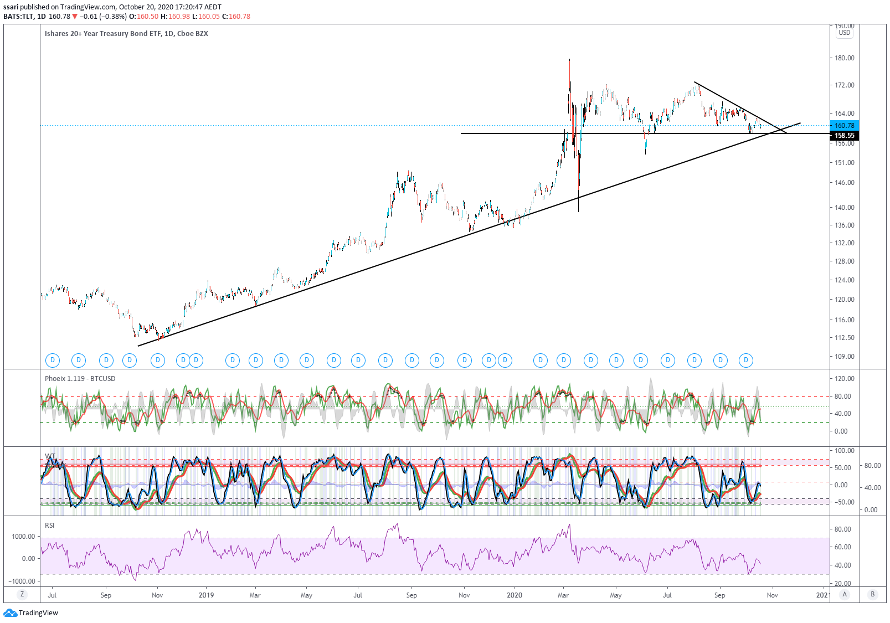The image size is (890, 623).
Task: Click the 172.00 price axis label
Action: coord(845,85)
